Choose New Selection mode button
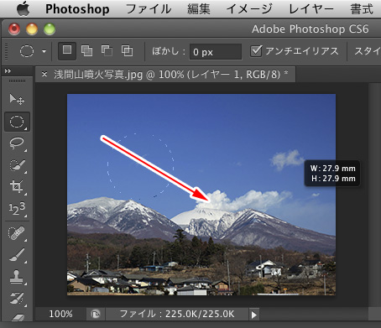 coord(67,51)
